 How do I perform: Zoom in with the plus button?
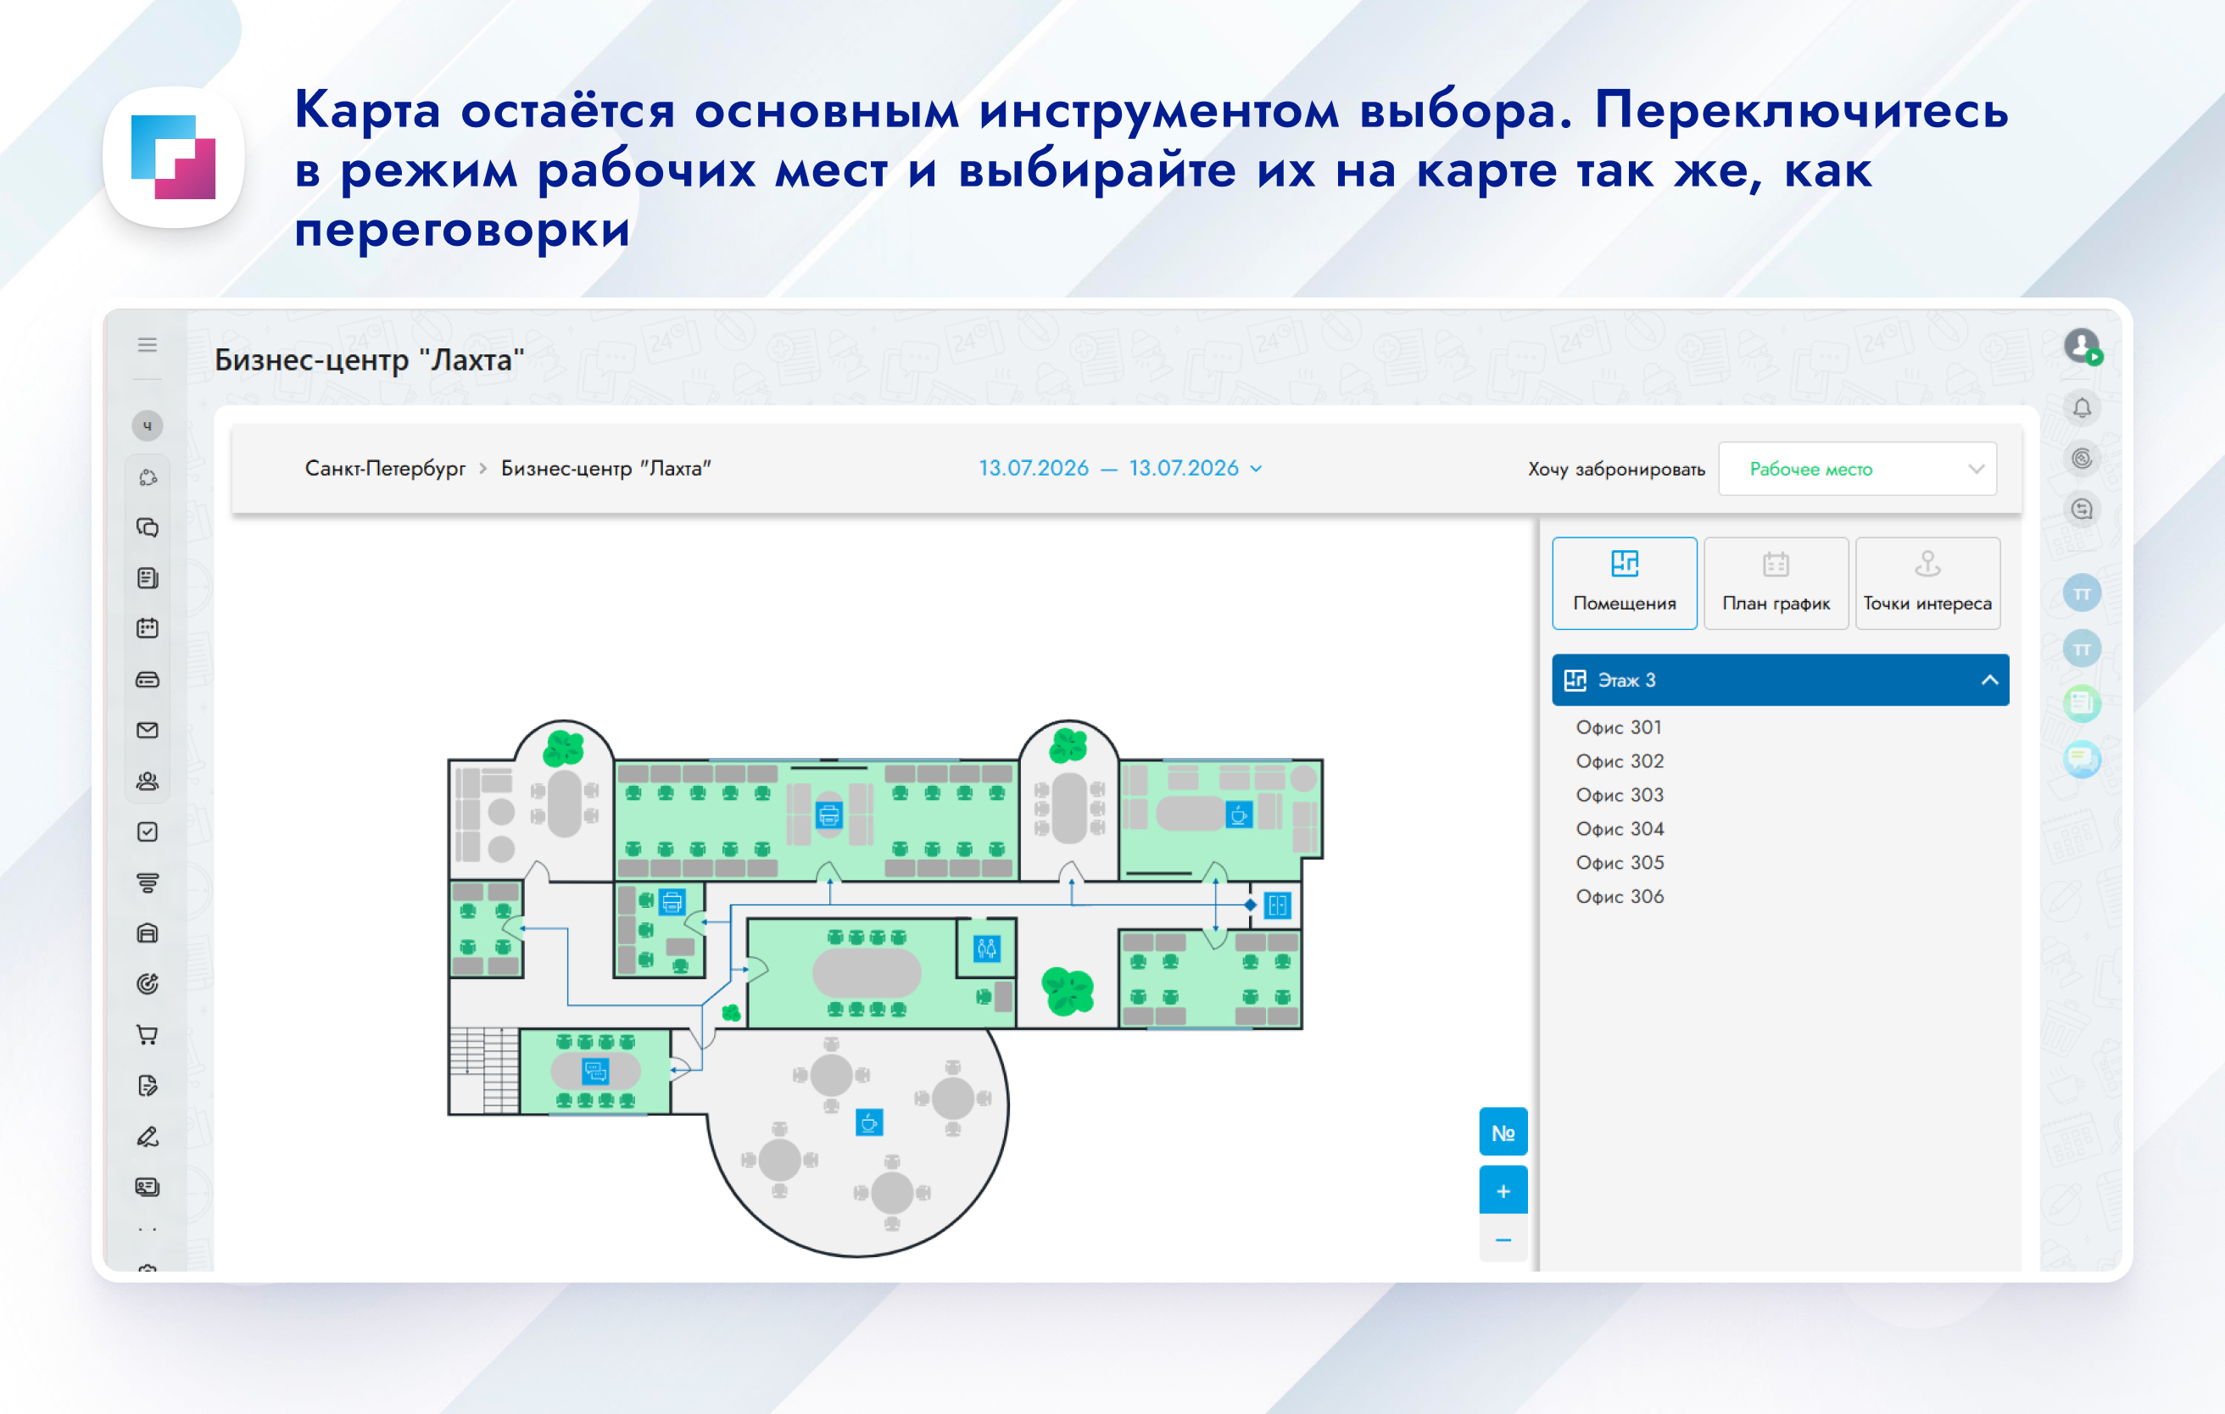[x=1503, y=1190]
